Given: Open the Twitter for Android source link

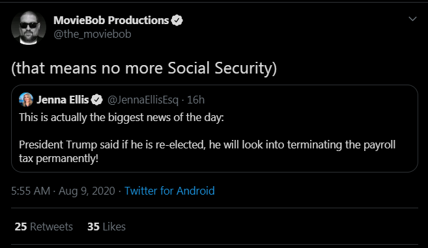Looking at the screenshot, I should (x=169, y=191).
